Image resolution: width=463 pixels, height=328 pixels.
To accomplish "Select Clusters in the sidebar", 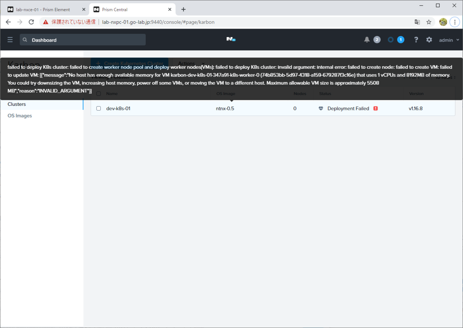I will pyautogui.click(x=17, y=104).
